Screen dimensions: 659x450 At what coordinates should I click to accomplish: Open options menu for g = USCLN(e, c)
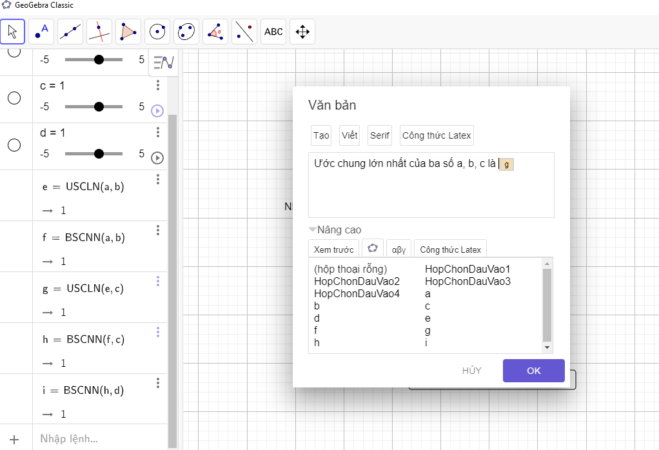tap(158, 281)
